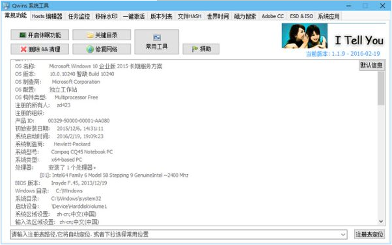Viewport: 392px width, 245px height.
Task: Switch to the Hosts 编辑器 tab
Action: pos(47,16)
